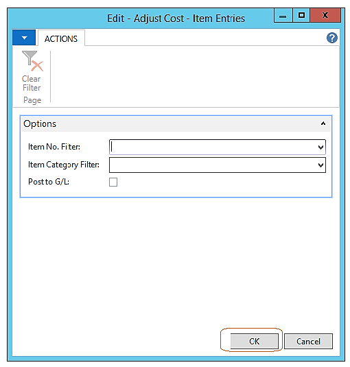Screen dimensions: 350x367
Task: Open the help question mark icon
Action: pos(331,38)
